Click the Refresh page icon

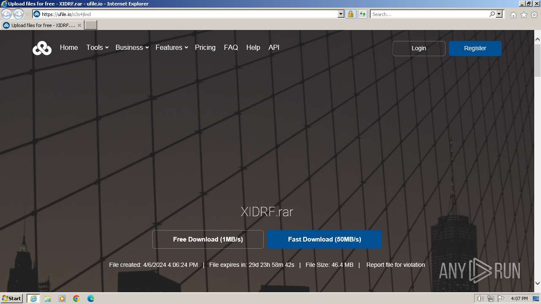(362, 14)
